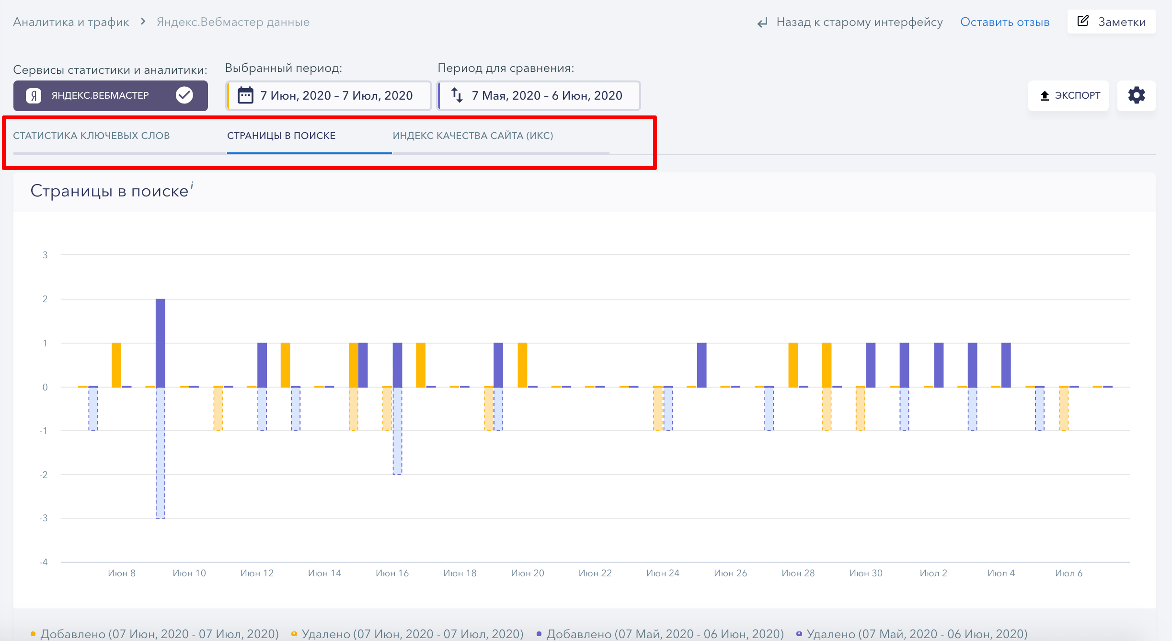The width and height of the screenshot is (1172, 641).
Task: Click the Июн 24 axis label
Action: coord(663,573)
